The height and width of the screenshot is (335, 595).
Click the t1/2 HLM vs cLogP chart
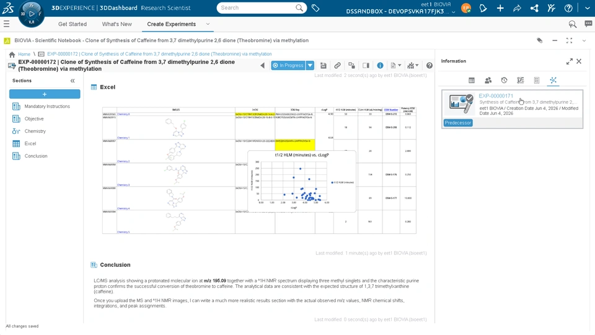coord(302,181)
